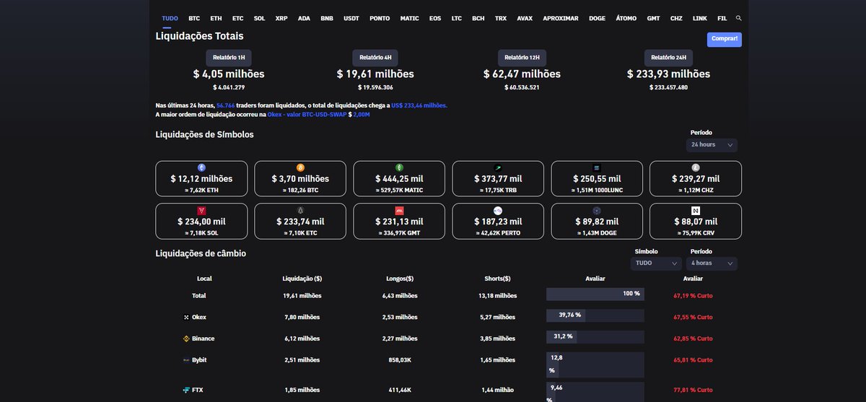The height and width of the screenshot is (402, 866).
Task: Click the PERTO card coin icon
Action: click(498, 210)
